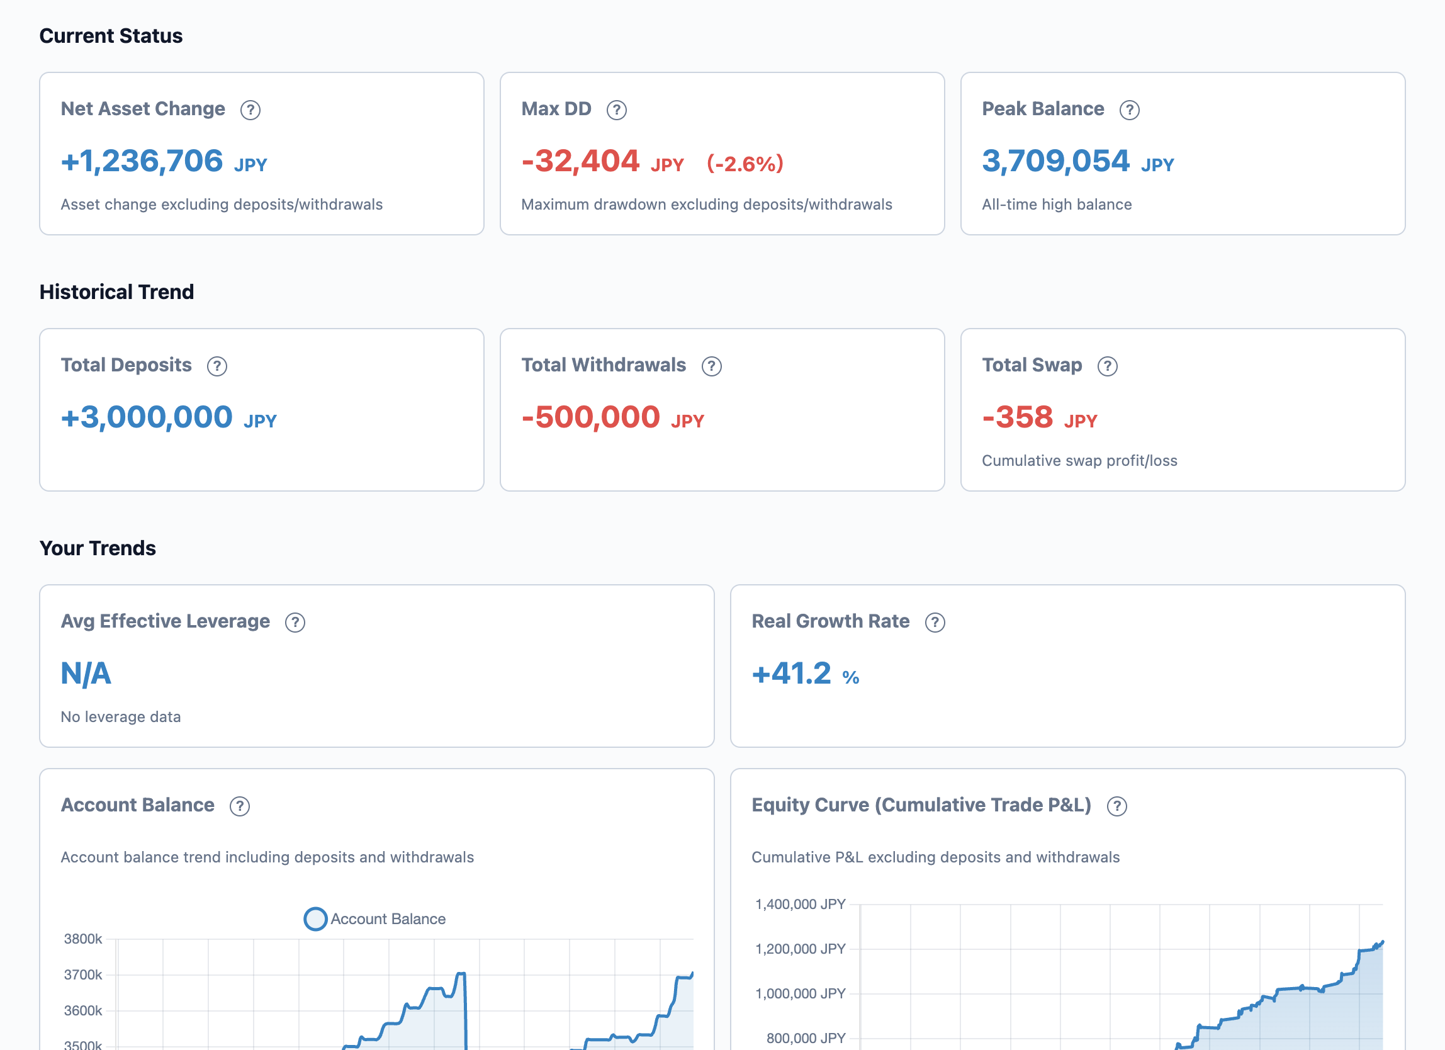1445x1050 pixels.
Task: Click the Peak Balance question mark icon
Action: (x=1130, y=110)
